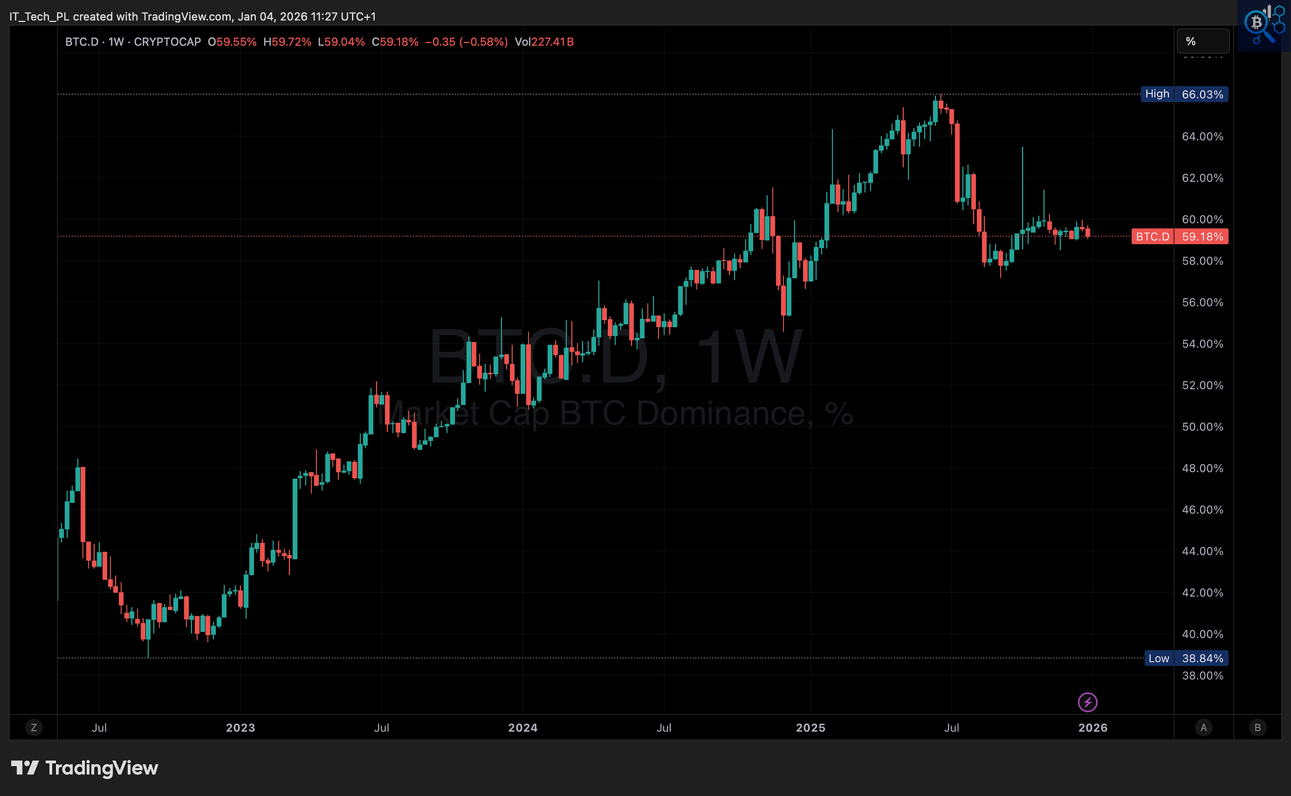This screenshot has width=1291, height=796.
Task: Click the TradingView.com header text
Action: point(186,17)
